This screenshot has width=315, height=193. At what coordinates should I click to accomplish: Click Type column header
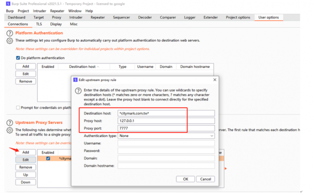pyautogui.click(x=122, y=66)
